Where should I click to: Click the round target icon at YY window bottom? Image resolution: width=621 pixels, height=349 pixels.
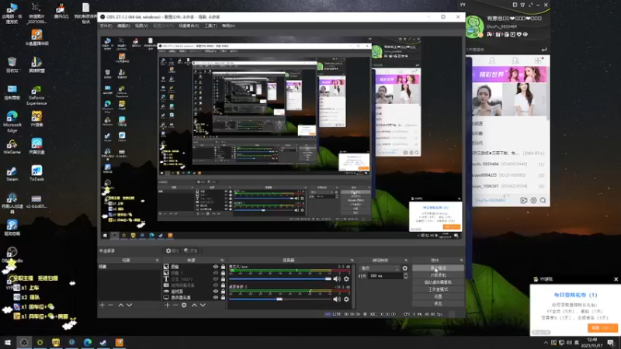click(533, 200)
